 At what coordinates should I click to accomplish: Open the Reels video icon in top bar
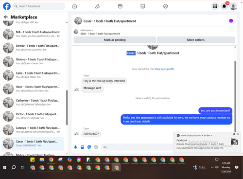tap(120, 6)
